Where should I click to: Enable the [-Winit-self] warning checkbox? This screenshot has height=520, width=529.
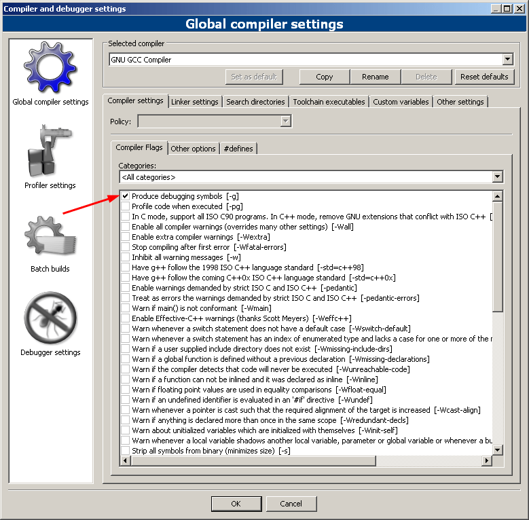126,430
